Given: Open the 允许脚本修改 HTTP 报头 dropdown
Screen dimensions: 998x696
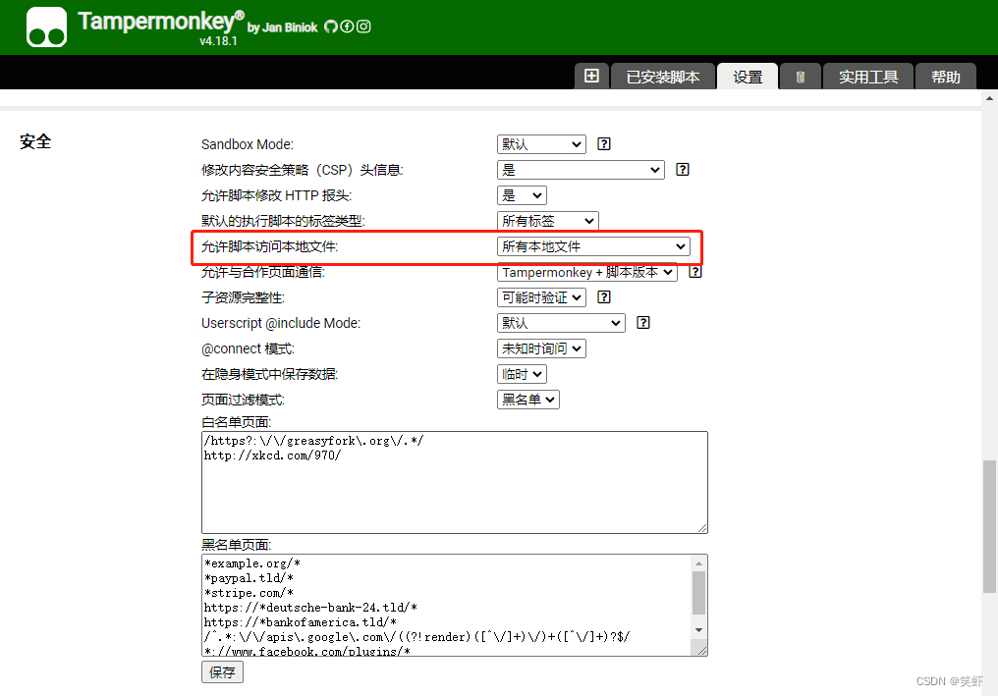Looking at the screenshot, I should (522, 195).
